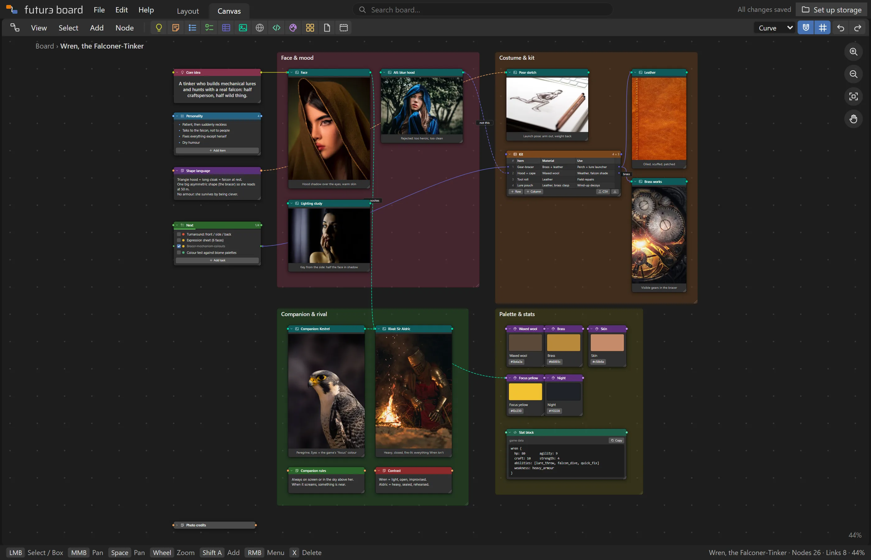The width and height of the screenshot is (871, 560).
Task: Open the Curve link style dropdown
Action: pos(775,28)
